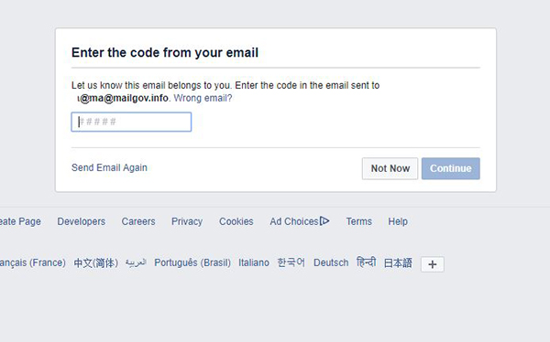Open more languages with plus button

coord(432,264)
